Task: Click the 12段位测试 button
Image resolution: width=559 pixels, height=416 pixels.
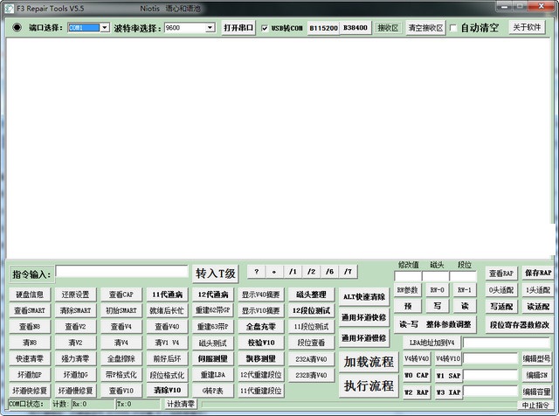Action: [311, 311]
